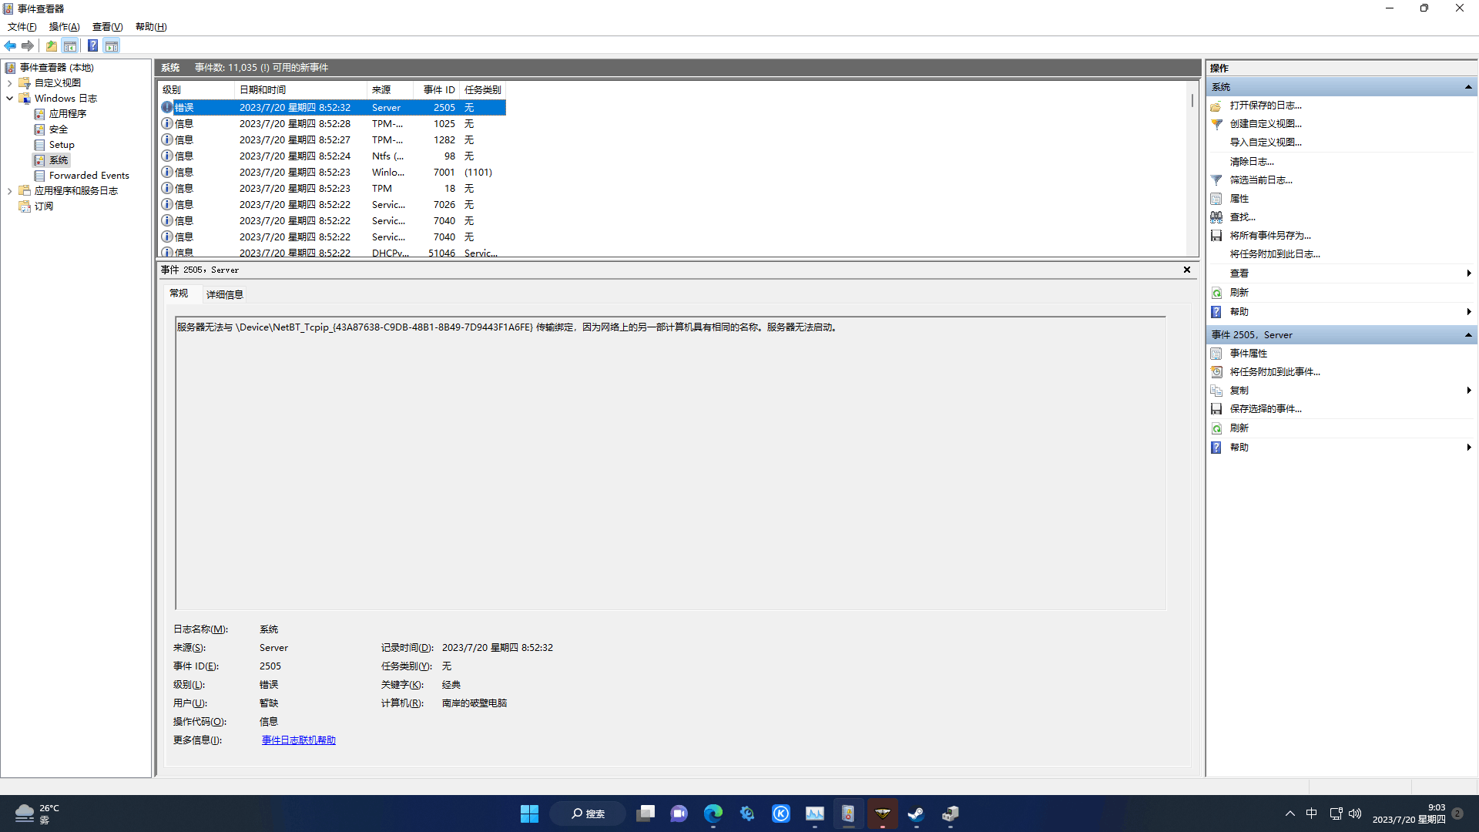Image resolution: width=1479 pixels, height=832 pixels.
Task: Click the event properties icon
Action: click(x=1216, y=354)
